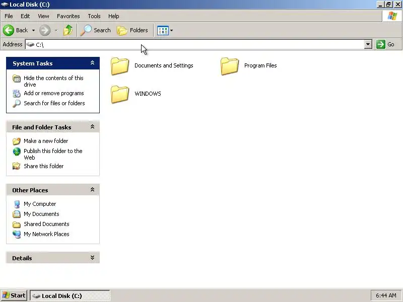Screen dimensions: 403x302
Task: Click the Search files magnifier icon
Action: 17,104
